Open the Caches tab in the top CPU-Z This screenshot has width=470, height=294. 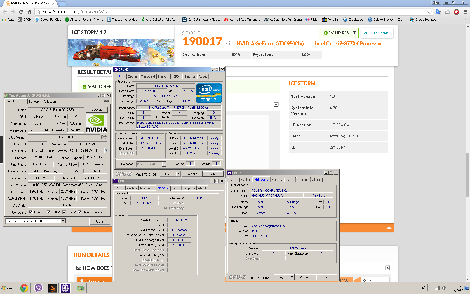point(133,76)
